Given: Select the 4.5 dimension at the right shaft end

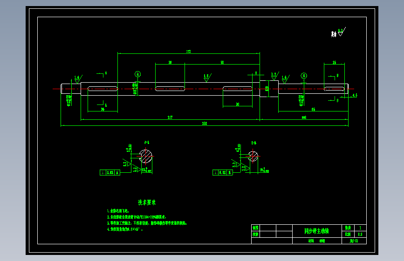Looking at the screenshot, I should [x=355, y=95].
